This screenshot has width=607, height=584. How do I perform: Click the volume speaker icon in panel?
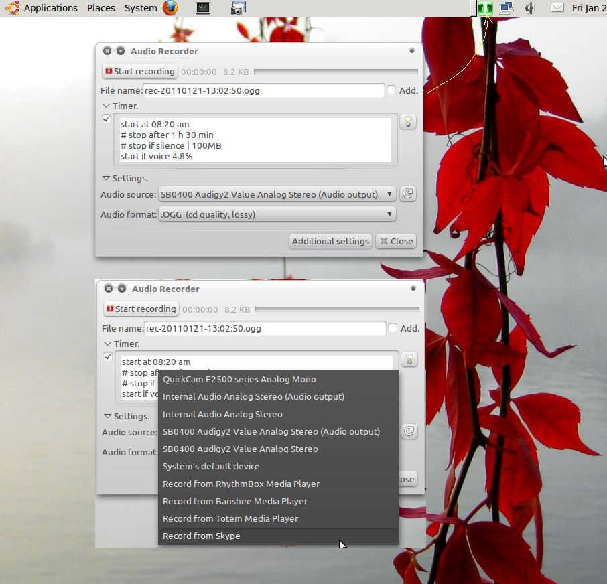point(530,8)
